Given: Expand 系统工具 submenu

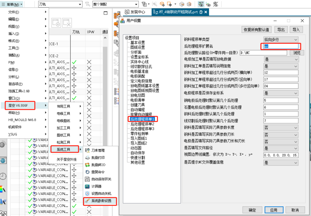Looking at the screenshot, I should (x=65, y=149).
